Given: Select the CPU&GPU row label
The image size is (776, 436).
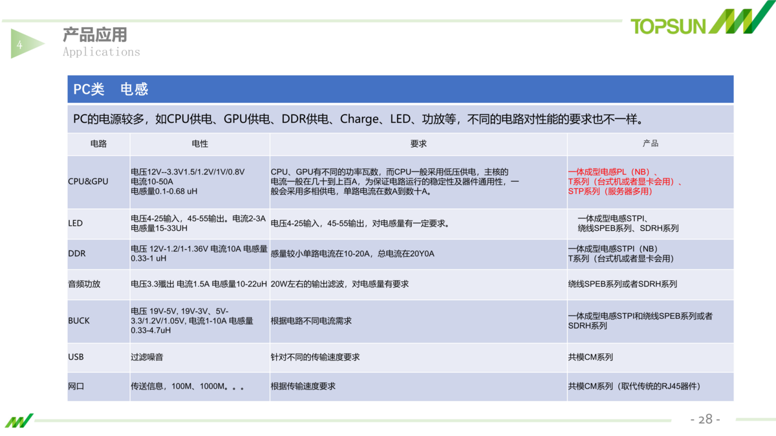Looking at the screenshot, I should [x=88, y=182].
